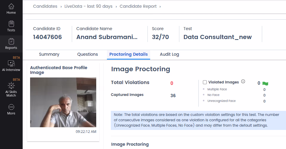Image resolution: width=286 pixels, height=149 pixels.
Task: Open the AI Interview beta icon
Action: coord(11,63)
